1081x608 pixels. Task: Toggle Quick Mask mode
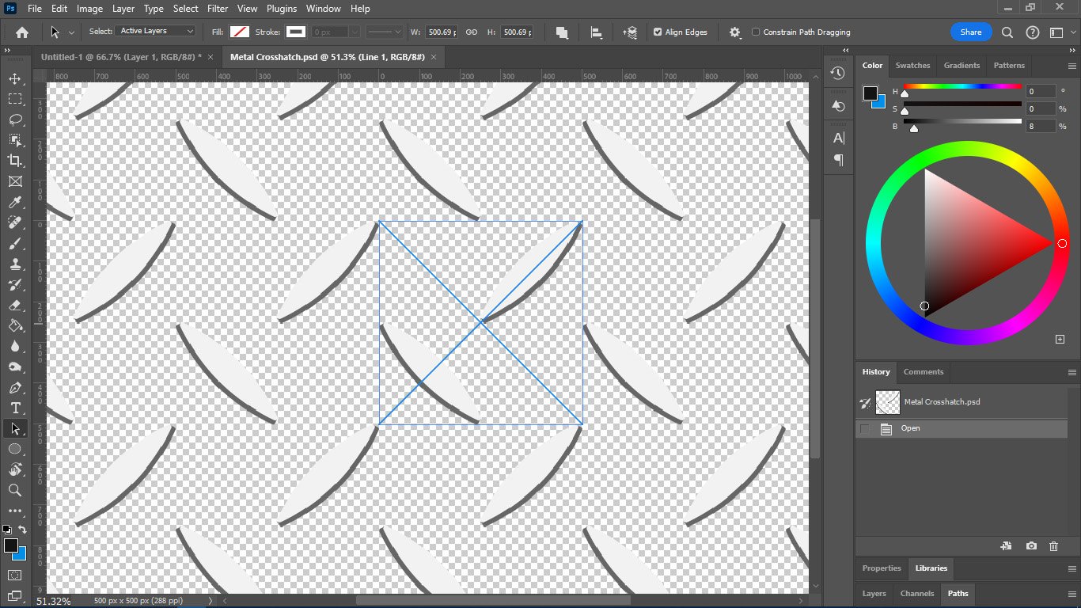pos(14,575)
